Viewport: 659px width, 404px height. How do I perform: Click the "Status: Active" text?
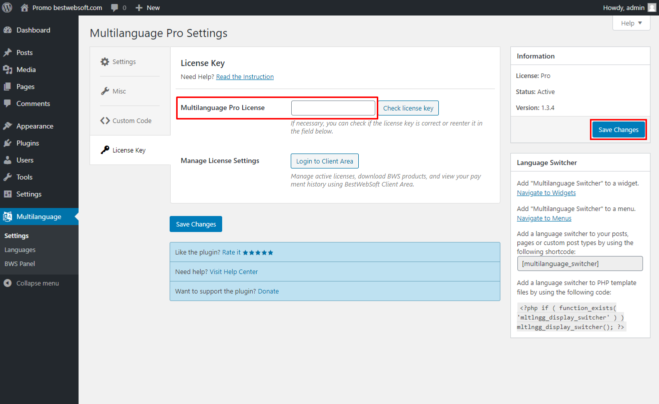coord(535,91)
